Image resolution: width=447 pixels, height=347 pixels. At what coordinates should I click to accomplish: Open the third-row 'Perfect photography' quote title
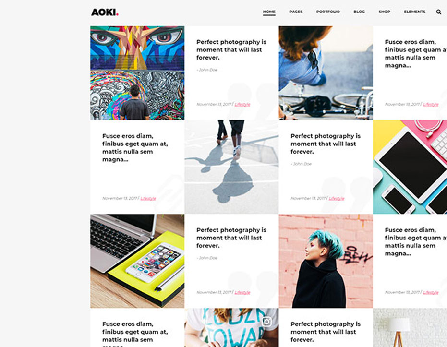pyautogui.click(x=231, y=238)
